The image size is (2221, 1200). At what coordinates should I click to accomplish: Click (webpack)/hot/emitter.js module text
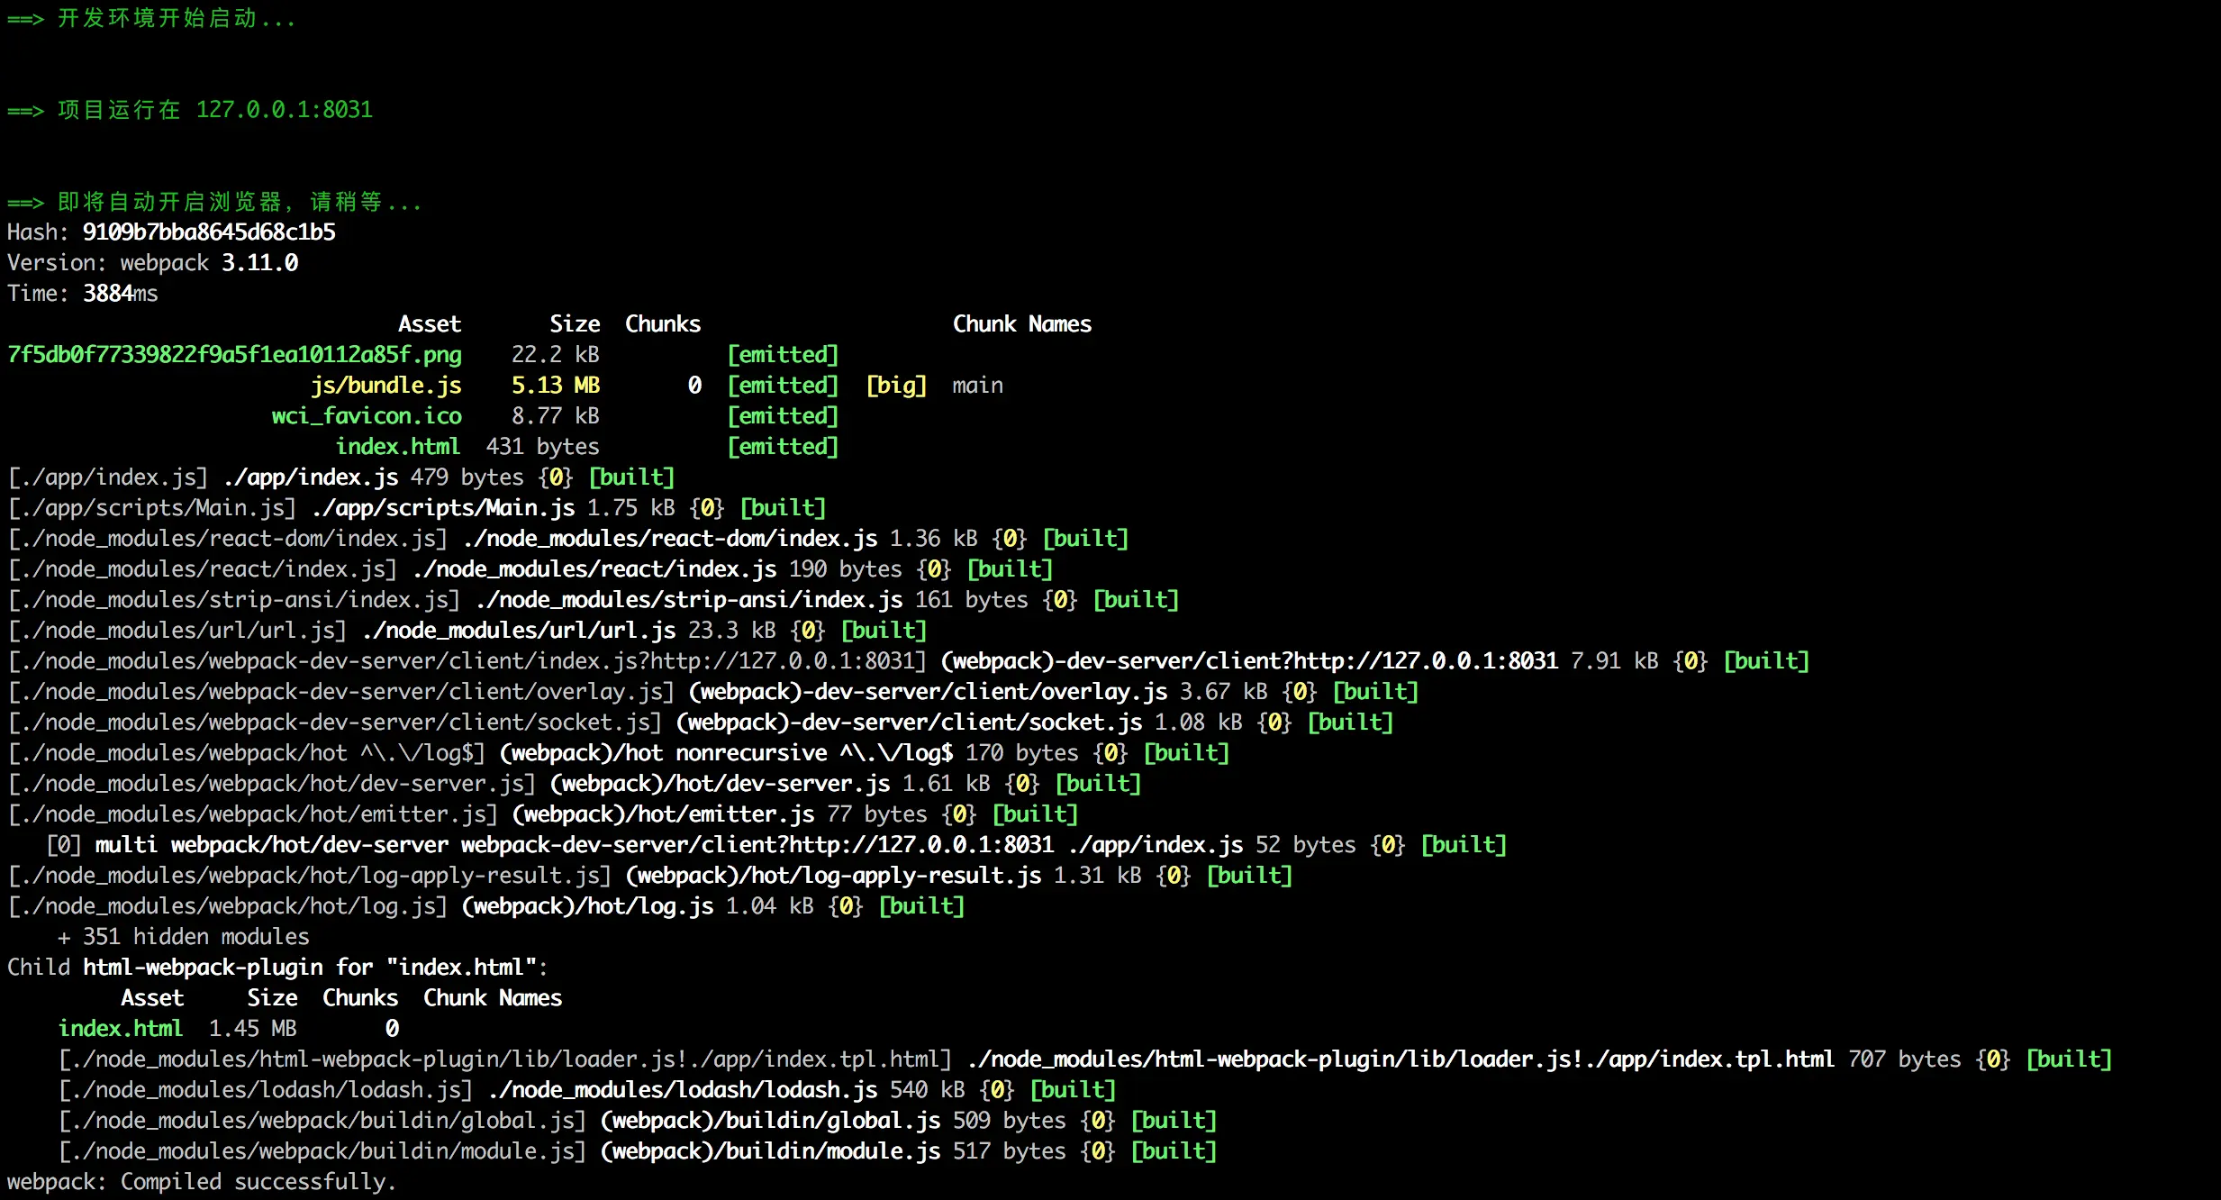[663, 814]
